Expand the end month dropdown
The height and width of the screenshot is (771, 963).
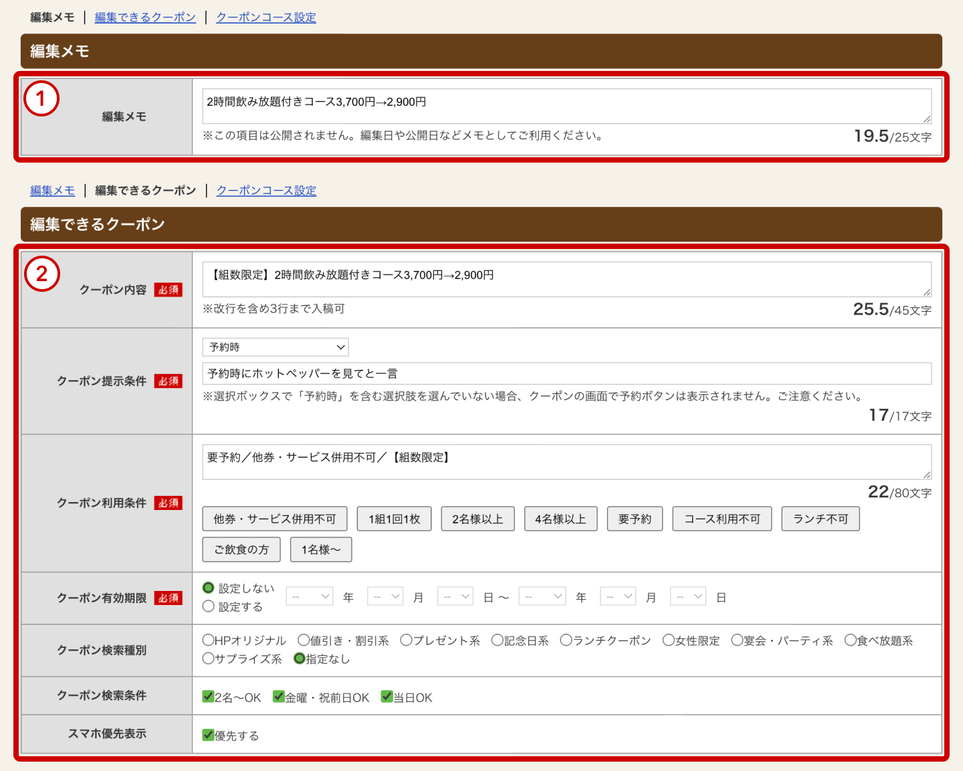pyautogui.click(x=618, y=596)
